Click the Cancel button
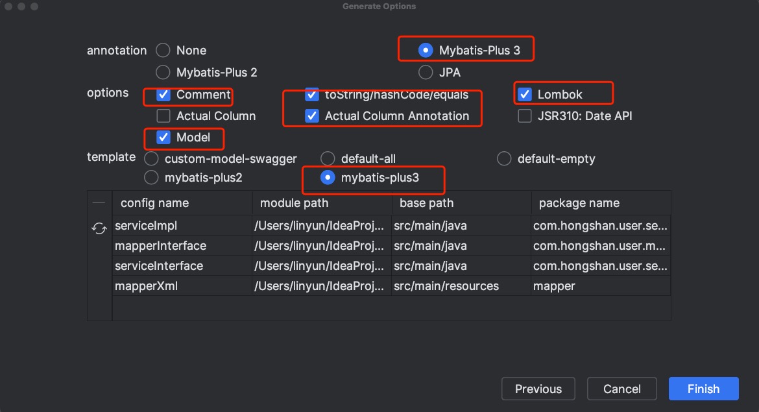 click(622, 389)
